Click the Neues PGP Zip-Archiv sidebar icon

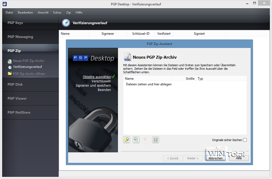pyautogui.click(x=10, y=61)
